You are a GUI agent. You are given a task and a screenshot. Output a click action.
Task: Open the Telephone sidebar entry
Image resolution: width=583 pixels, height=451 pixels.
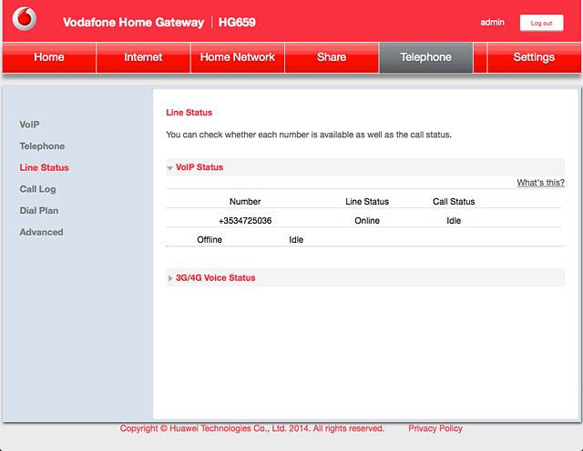pos(42,145)
